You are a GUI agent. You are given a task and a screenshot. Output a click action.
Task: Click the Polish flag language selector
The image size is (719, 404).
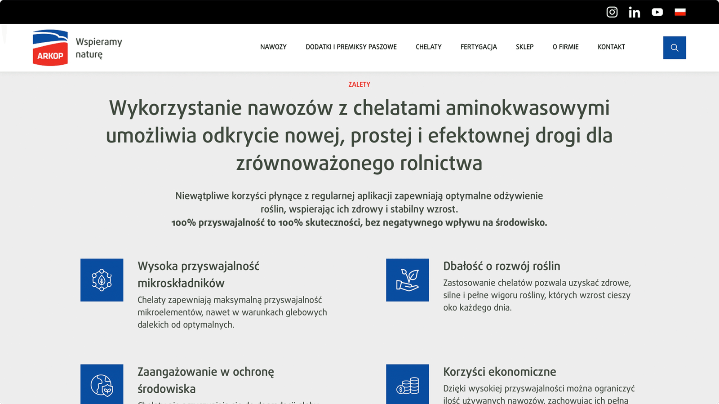tap(680, 12)
